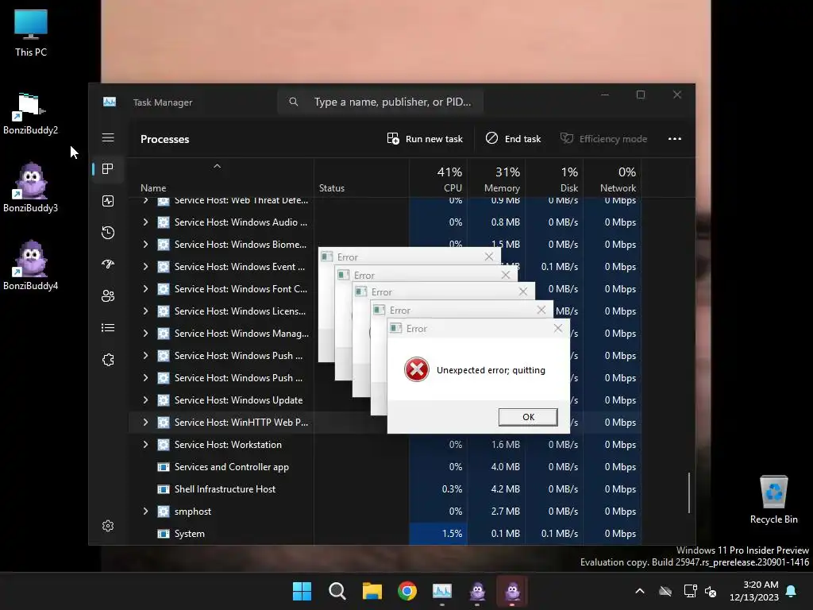This screenshot has height=610, width=813.
Task: Expand the smphost process row
Action: tap(146, 512)
